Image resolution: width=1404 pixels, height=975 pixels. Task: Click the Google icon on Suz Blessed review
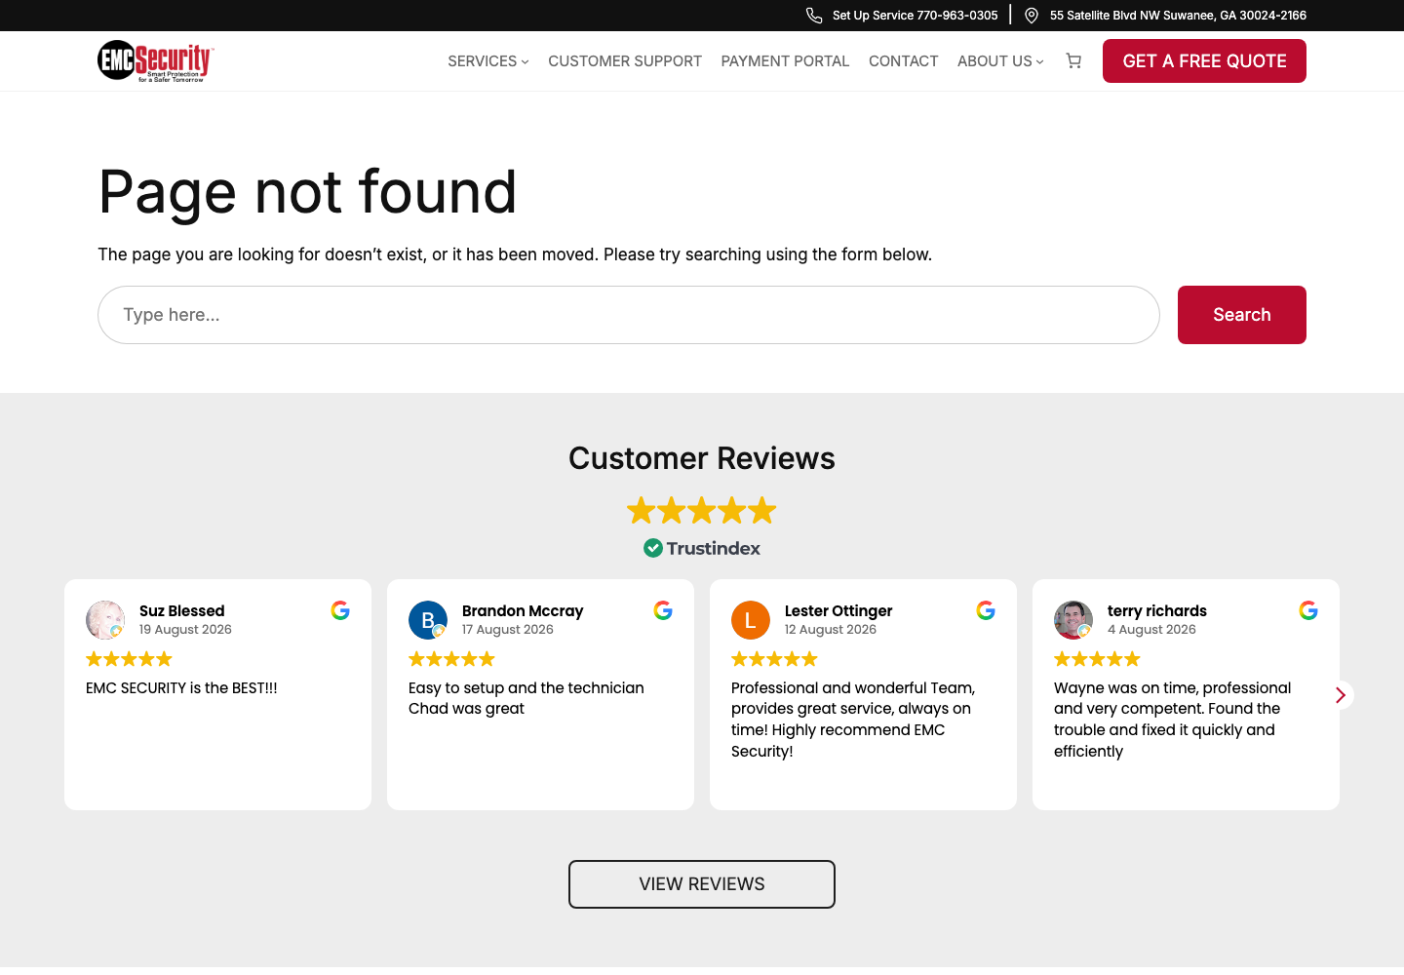point(340,610)
